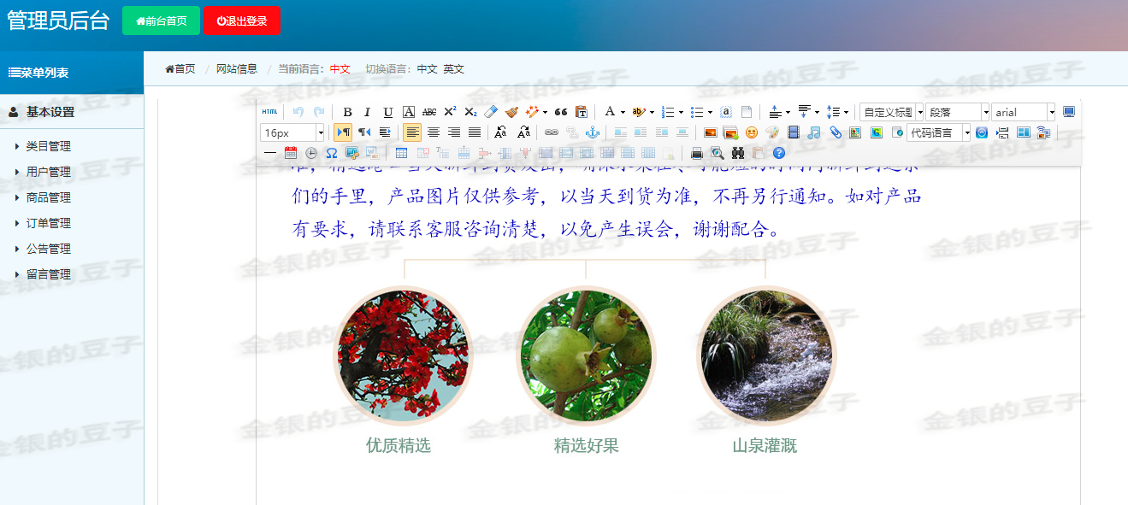Image resolution: width=1128 pixels, height=505 pixels.
Task: Open the scrawl palette icon
Action: click(x=772, y=132)
